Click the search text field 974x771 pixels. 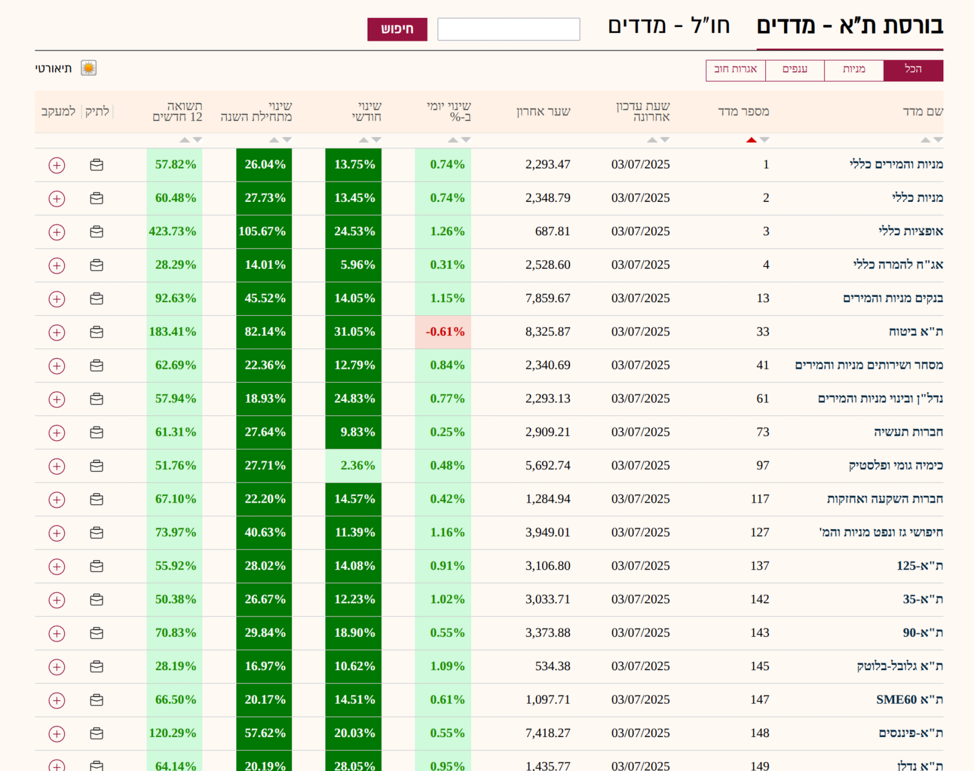[x=509, y=29]
